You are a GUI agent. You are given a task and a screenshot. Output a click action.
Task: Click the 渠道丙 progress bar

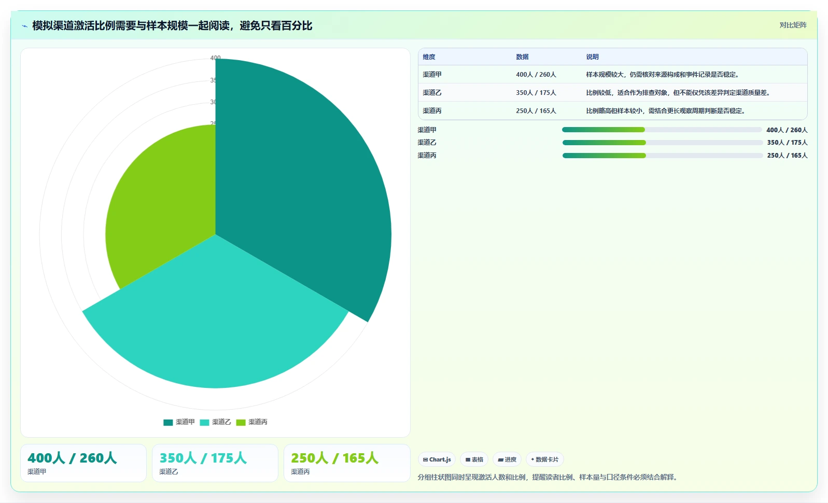(663, 156)
